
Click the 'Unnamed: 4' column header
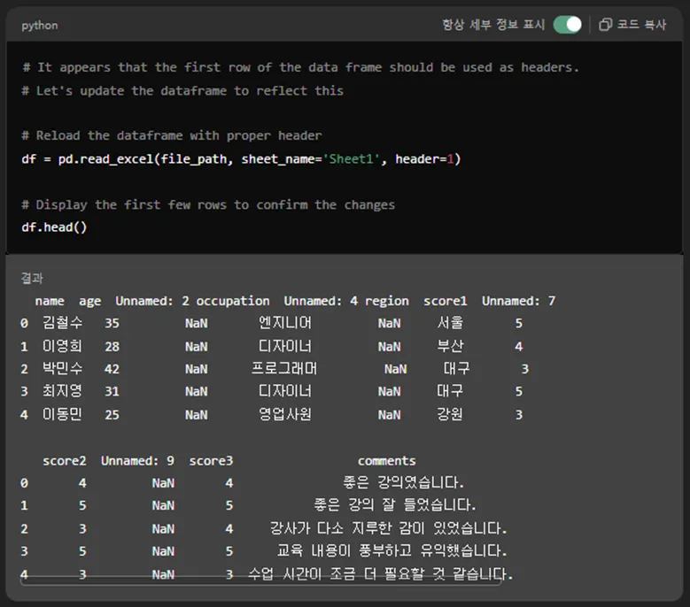(x=321, y=301)
